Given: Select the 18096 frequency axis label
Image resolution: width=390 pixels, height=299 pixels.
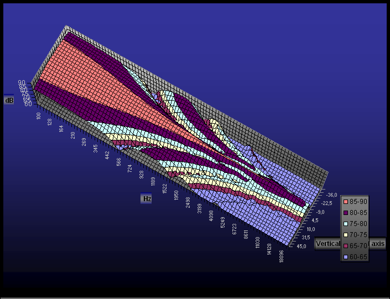Looking at the screenshot, I should point(281,256).
